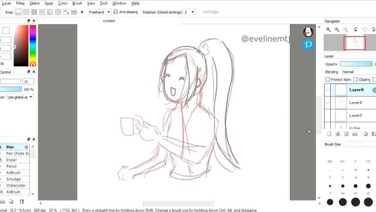Hide Layer4 visibility
This screenshot has width=376, height=212.
point(327,102)
